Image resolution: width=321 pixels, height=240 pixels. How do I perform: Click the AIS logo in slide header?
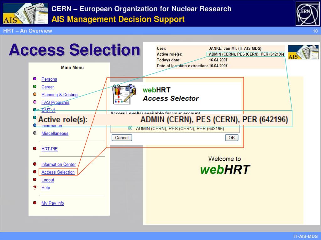tap(26, 13)
